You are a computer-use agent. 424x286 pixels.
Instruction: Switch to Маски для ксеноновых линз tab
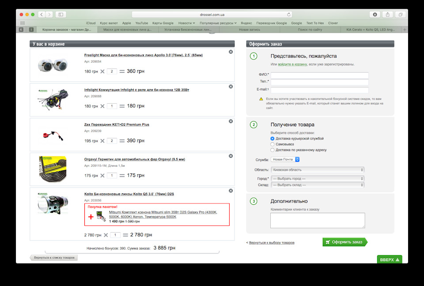128,30
